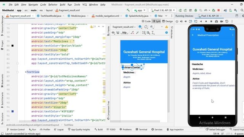This screenshot has height=137, width=244.
Task: Open the Logcat tool window
Action: [59, 129]
